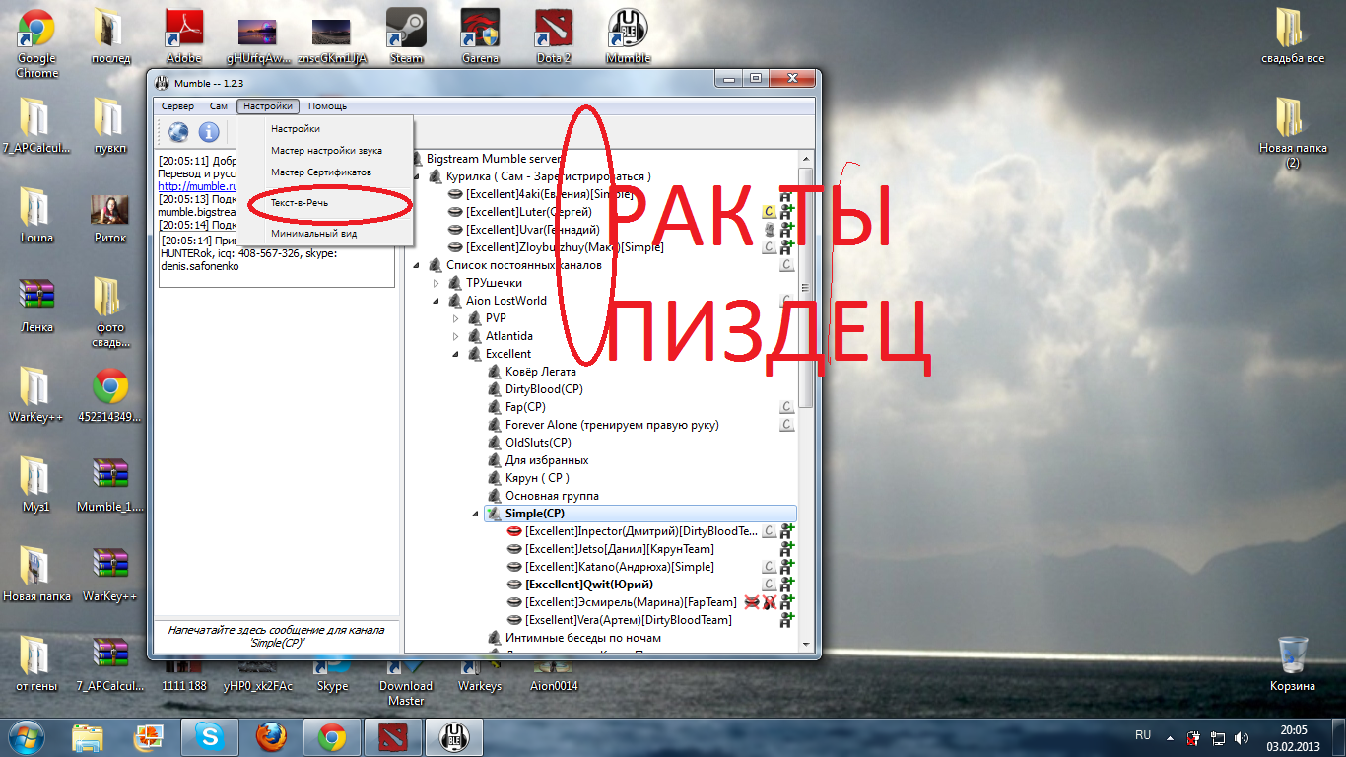Viewport: 1346px width, 757px height.
Task: Click the Skype icon on the taskbar
Action: [x=210, y=736]
